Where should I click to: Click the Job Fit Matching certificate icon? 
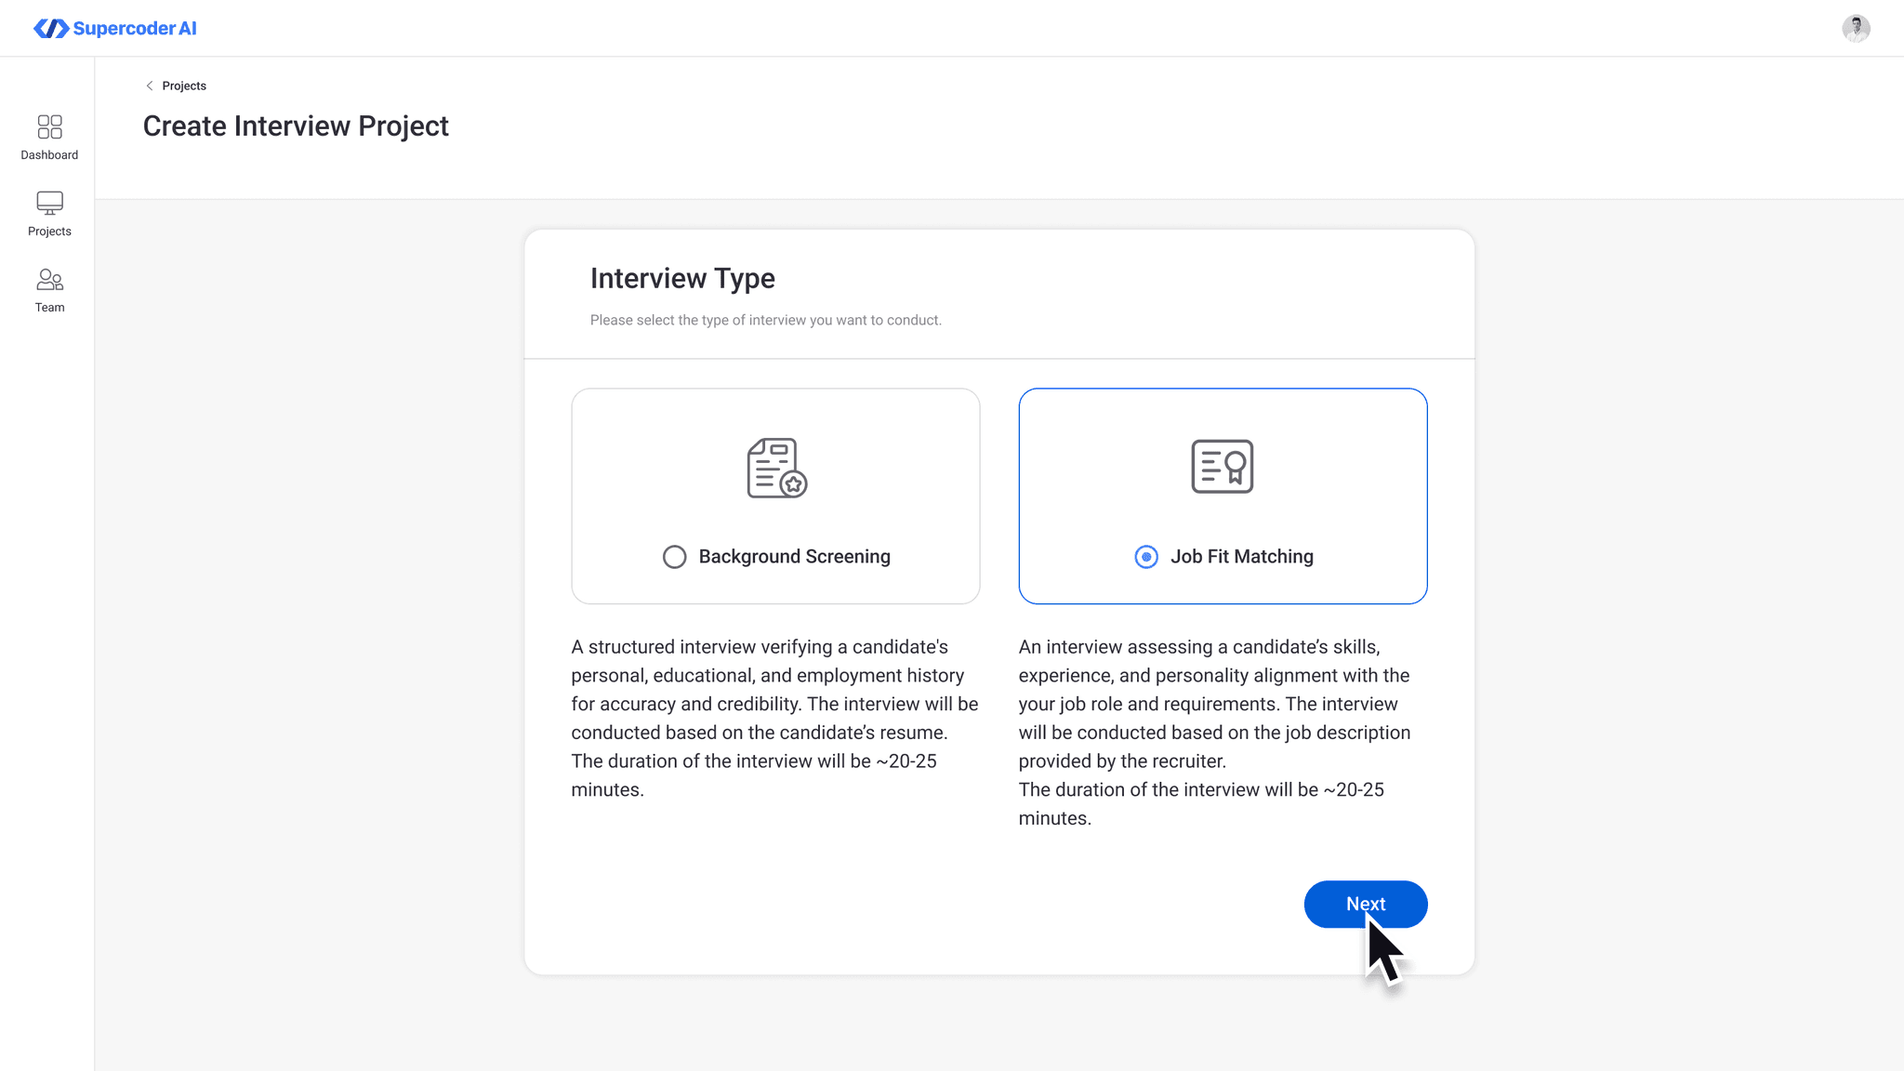[x=1222, y=467]
